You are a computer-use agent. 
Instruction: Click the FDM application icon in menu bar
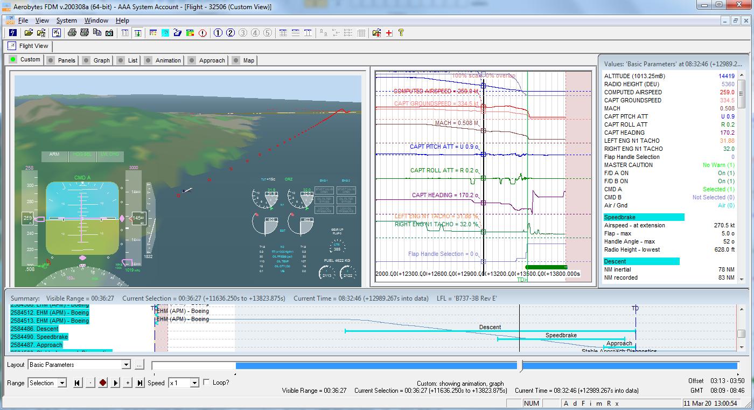10,20
